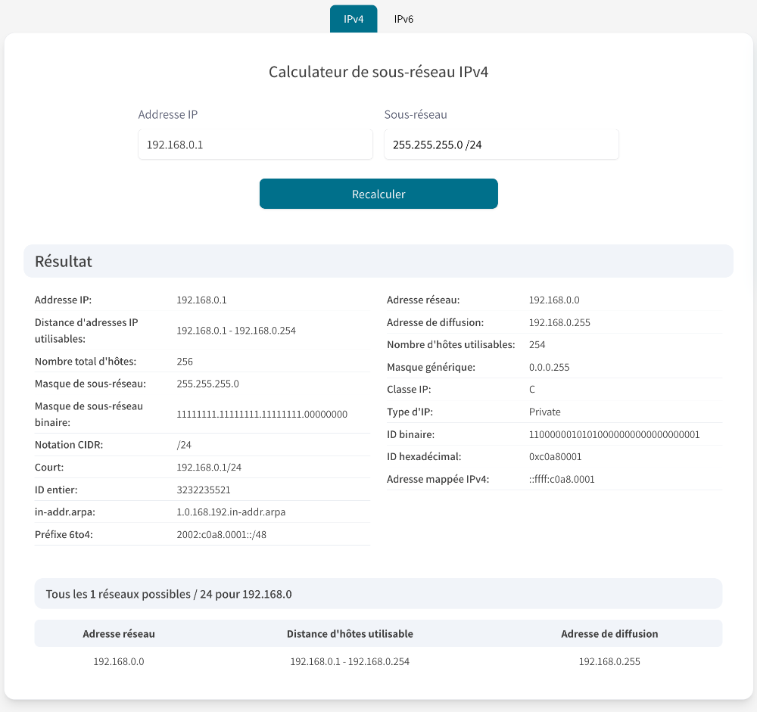Viewport: 757px width, 712px height.
Task: Switch to the IPv6 tab
Action: tap(403, 19)
